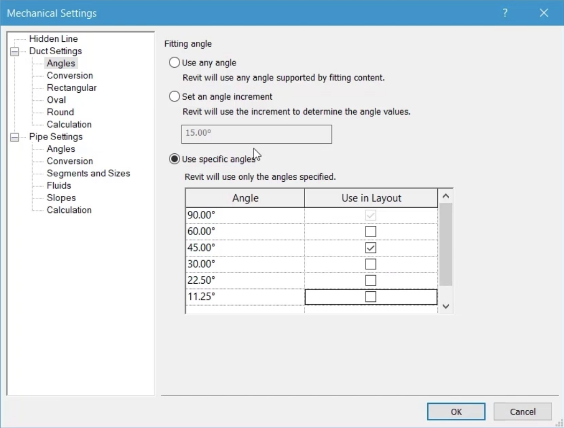
Task: Click the 90.00° Use in Layout checkbox
Action: point(370,215)
